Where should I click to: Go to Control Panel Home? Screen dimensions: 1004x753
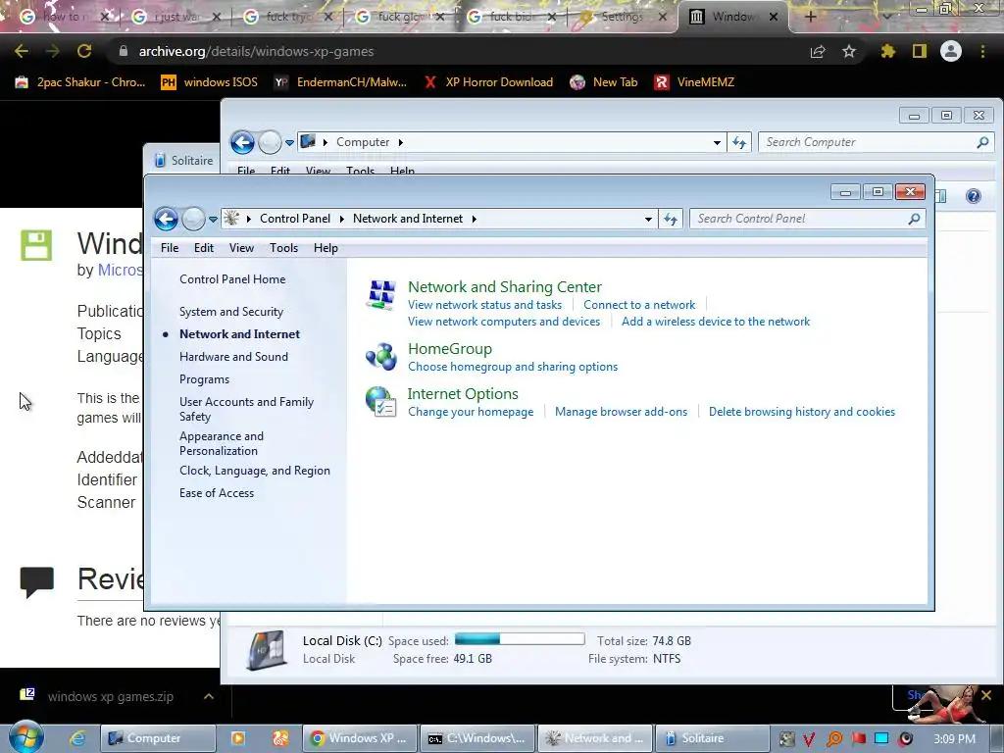[x=232, y=279]
